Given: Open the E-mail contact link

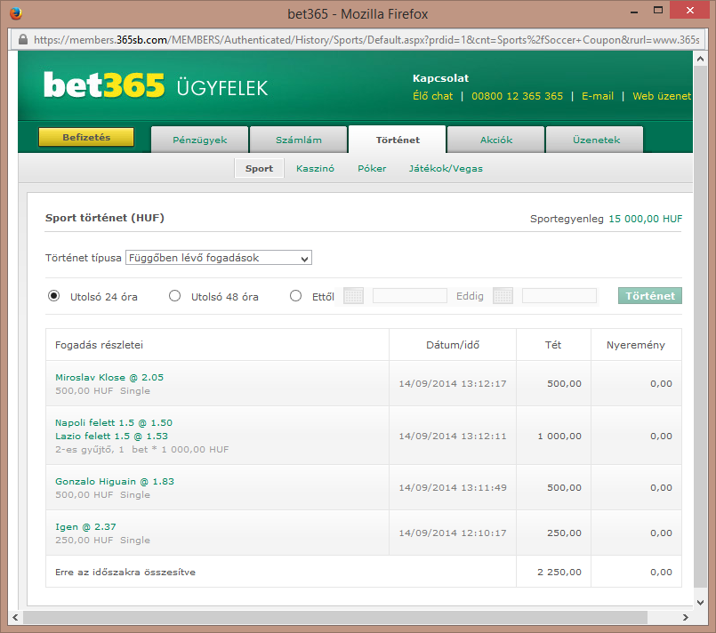Looking at the screenshot, I should tap(598, 96).
